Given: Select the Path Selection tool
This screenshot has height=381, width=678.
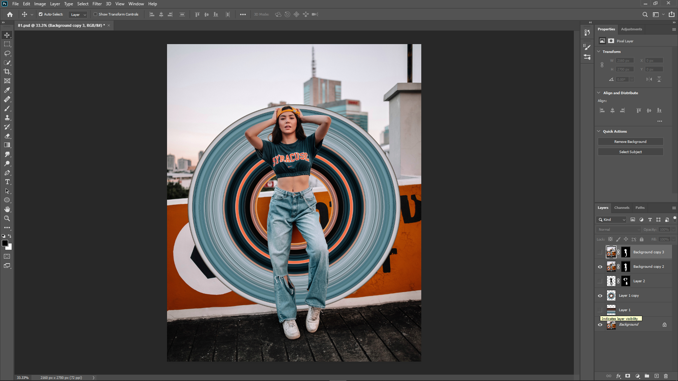Looking at the screenshot, I should (7, 191).
